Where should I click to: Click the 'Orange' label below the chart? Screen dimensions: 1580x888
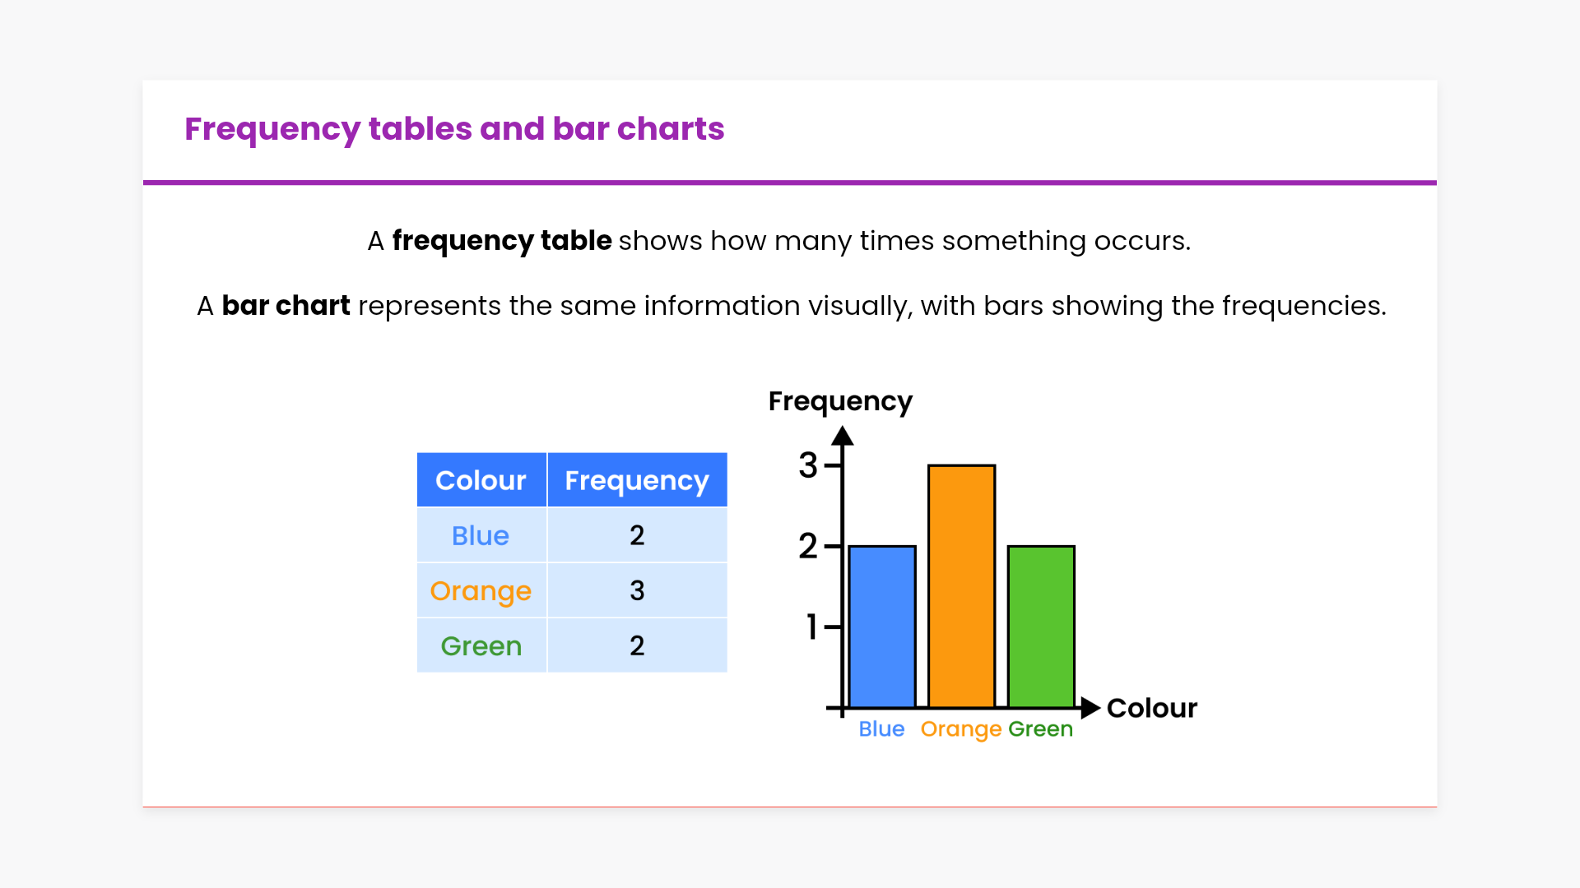(x=960, y=729)
